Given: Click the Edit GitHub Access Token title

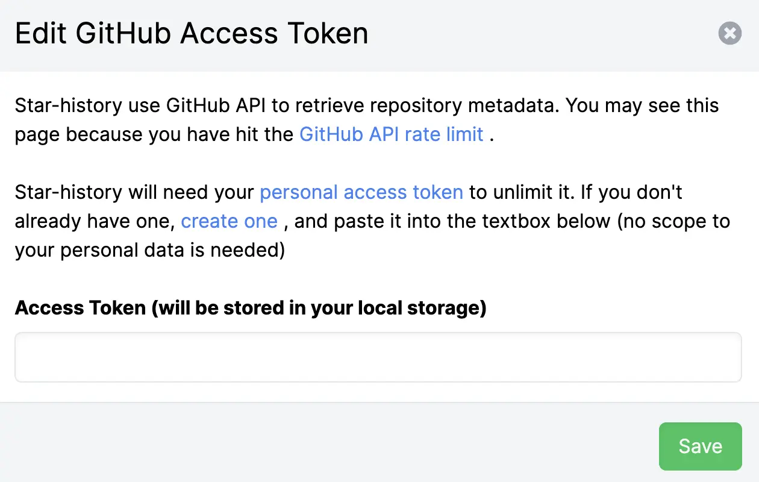Looking at the screenshot, I should 192,33.
